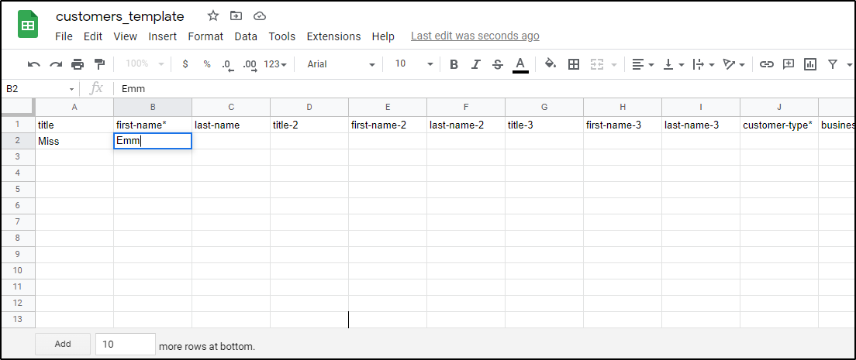Open zoom 100% dropdown

click(144, 63)
